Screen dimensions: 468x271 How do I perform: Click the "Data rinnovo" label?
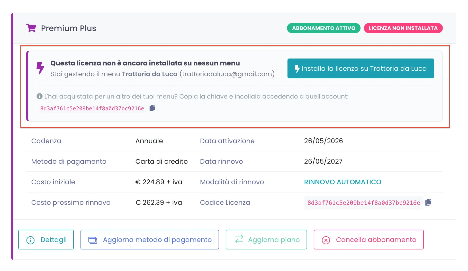[221, 161]
